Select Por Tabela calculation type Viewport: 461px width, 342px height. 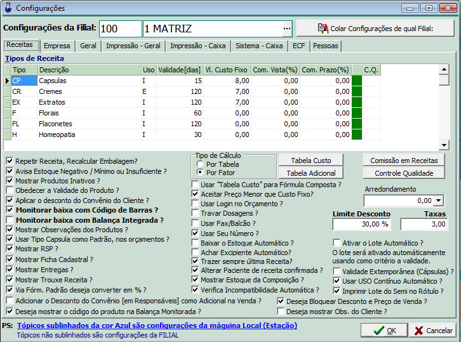pyautogui.click(x=200, y=164)
